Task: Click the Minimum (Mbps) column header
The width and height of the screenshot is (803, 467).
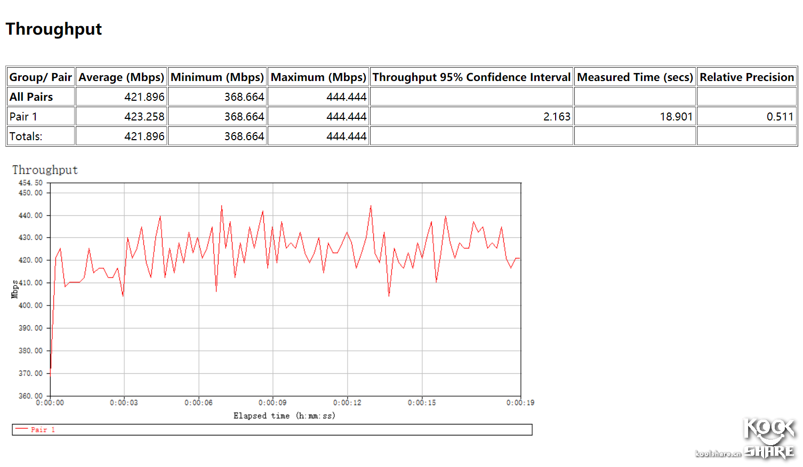Action: (217, 77)
